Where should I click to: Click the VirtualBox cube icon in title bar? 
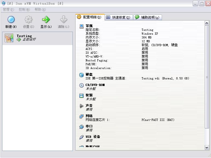coord(4,3)
